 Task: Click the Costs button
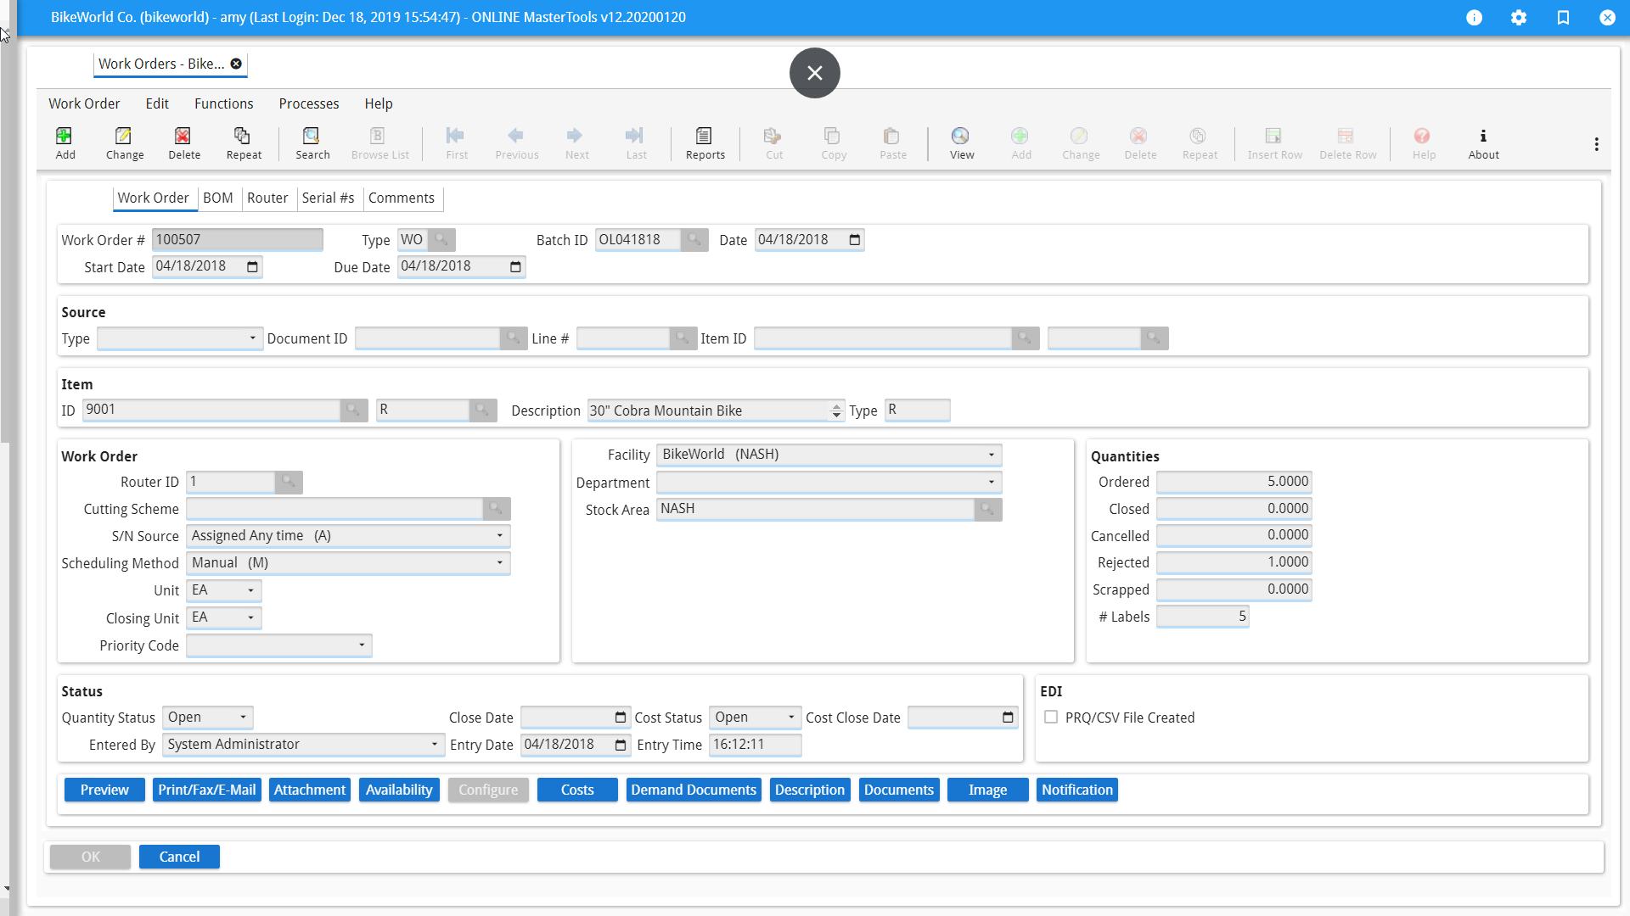576,790
